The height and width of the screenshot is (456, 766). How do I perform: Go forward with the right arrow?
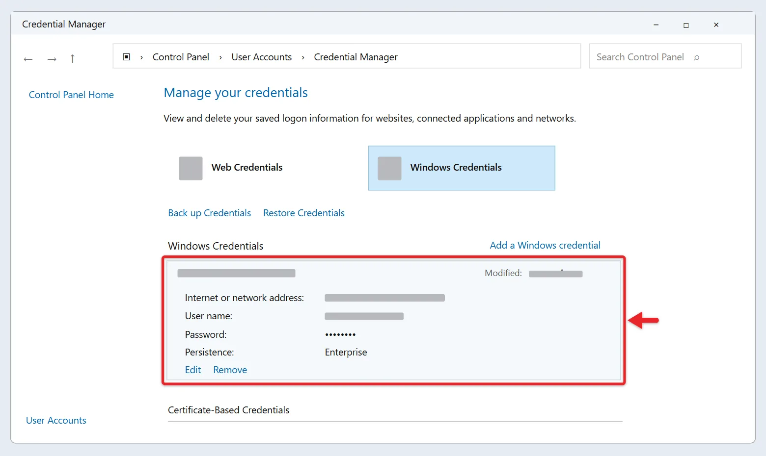click(52, 59)
